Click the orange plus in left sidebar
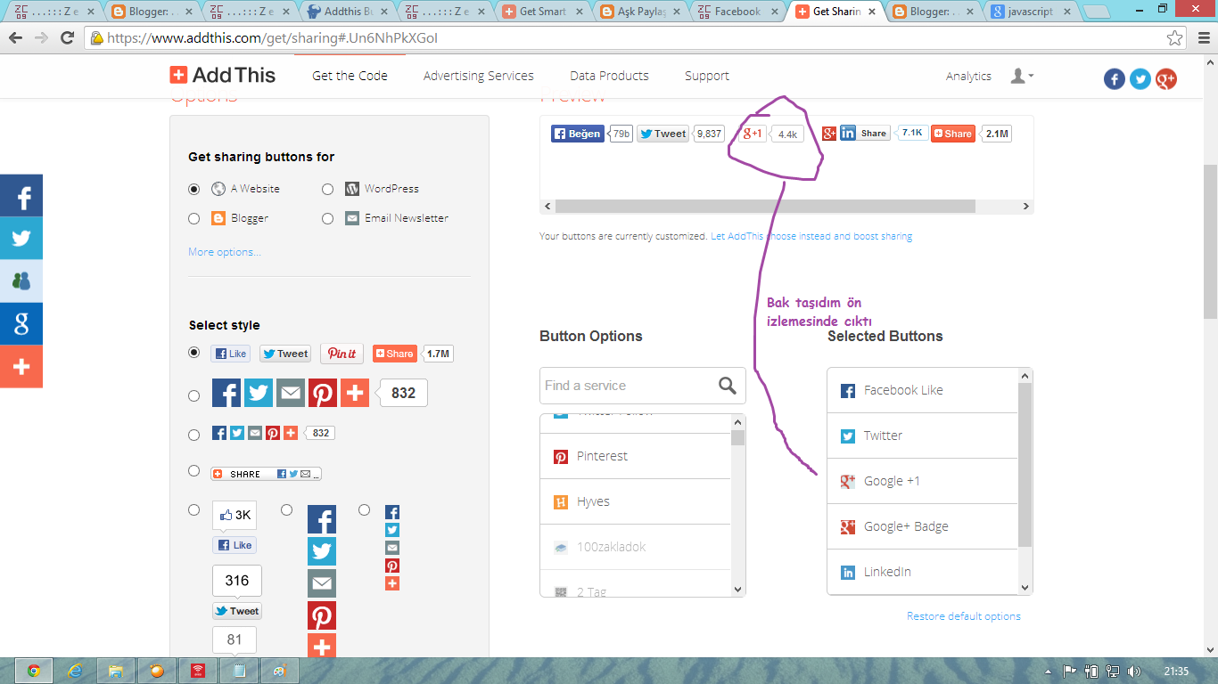 [21, 366]
